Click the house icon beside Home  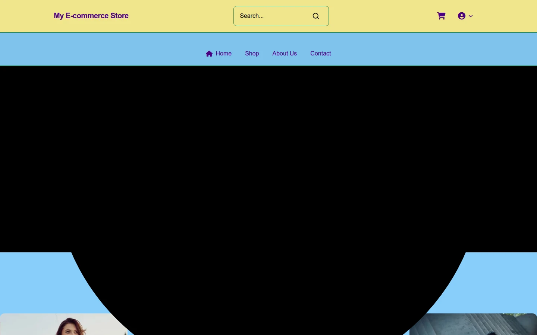point(209,54)
